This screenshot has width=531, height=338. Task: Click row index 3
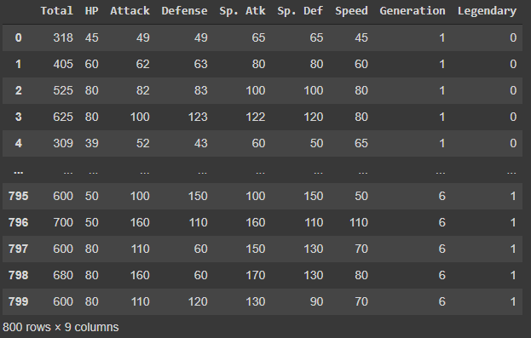18,117
